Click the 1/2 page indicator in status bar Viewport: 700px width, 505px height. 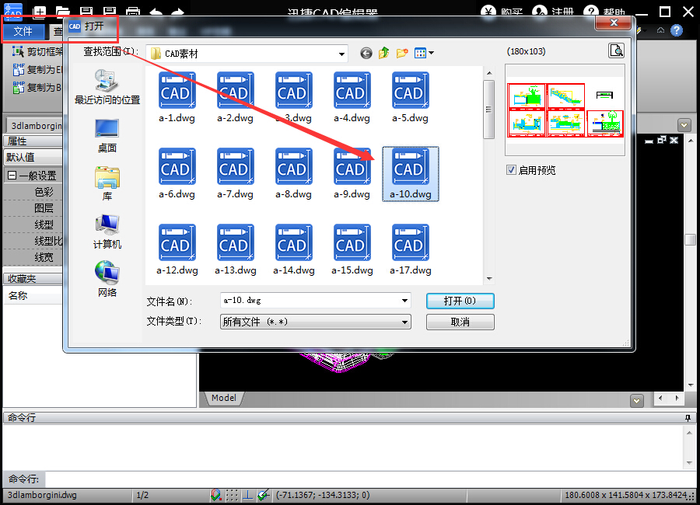pyautogui.click(x=142, y=495)
